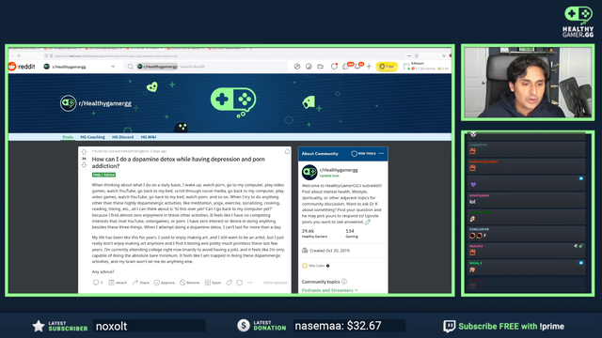Image resolution: width=602 pixels, height=338 pixels.
Task: Click the video broadcast icon in header
Action: tap(320, 67)
